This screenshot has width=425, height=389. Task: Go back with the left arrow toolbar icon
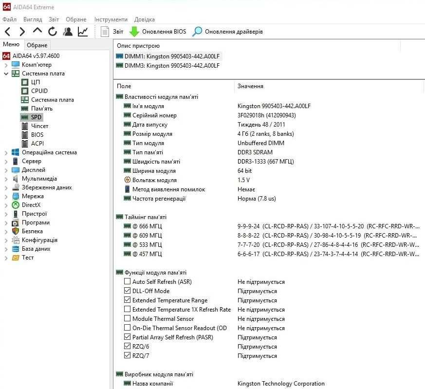8,32
